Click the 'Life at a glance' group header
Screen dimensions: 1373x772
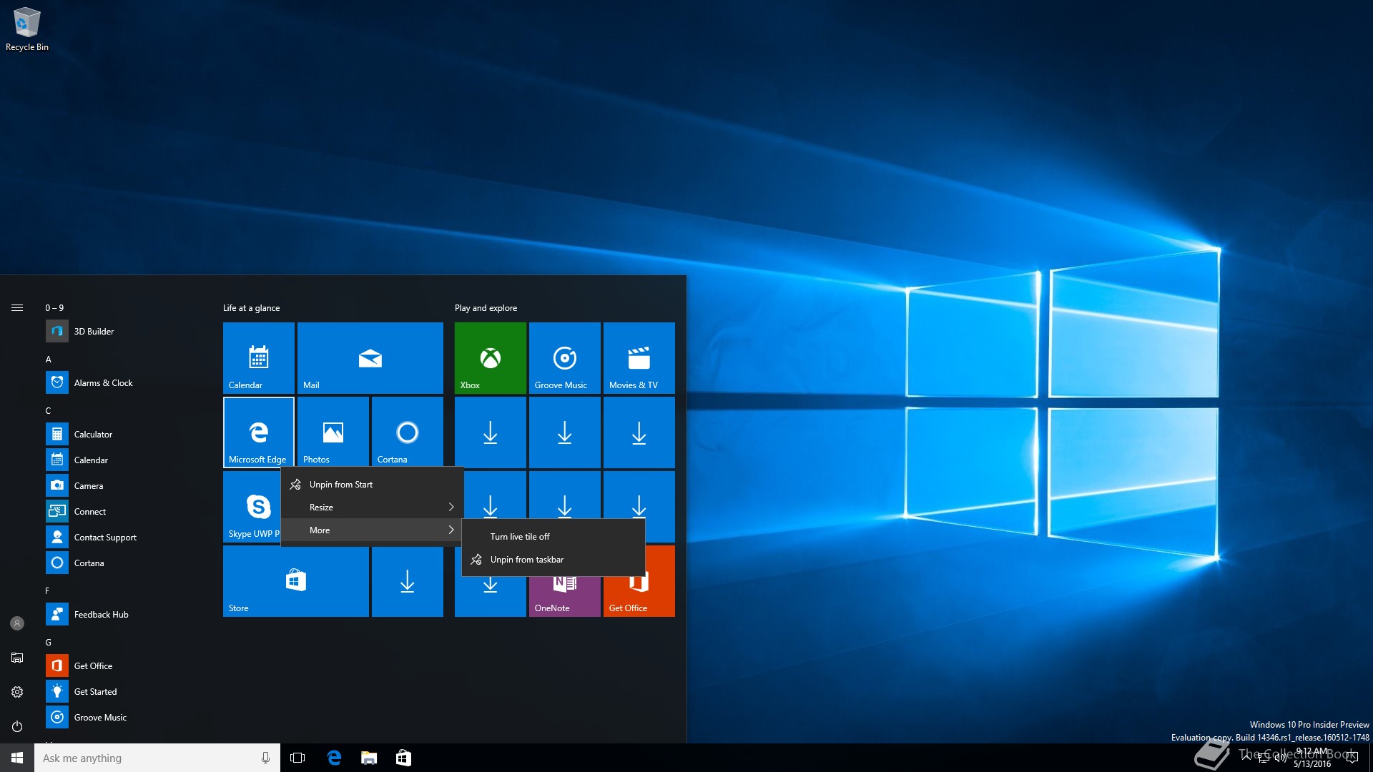pyautogui.click(x=252, y=308)
